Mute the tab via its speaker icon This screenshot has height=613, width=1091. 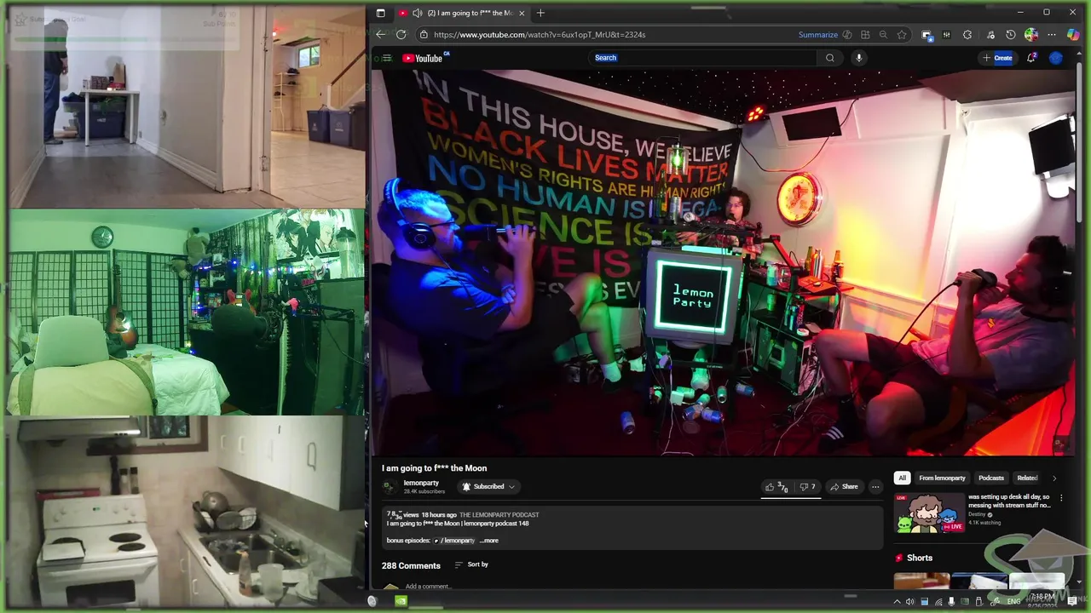click(417, 13)
